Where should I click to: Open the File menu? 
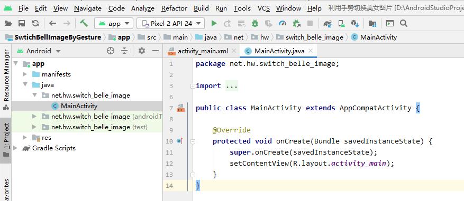click(23, 8)
